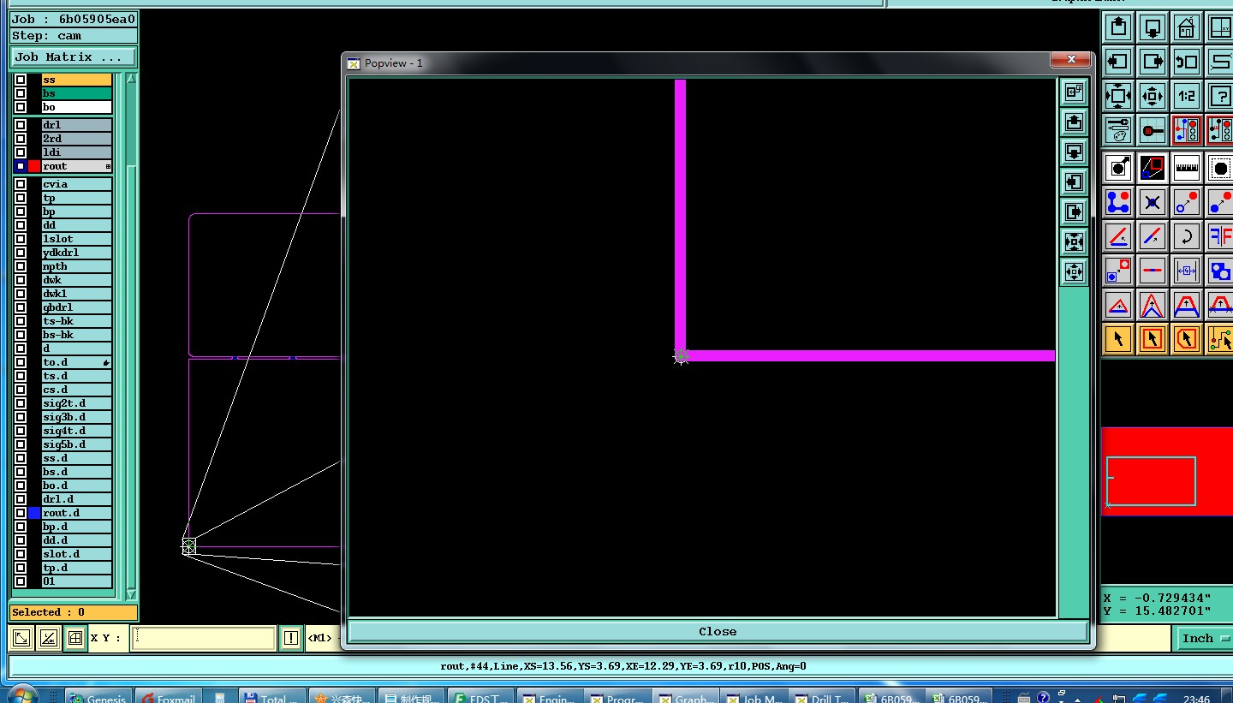Click the blue swatch beside rout.d layer
1233x703 pixels.
pyautogui.click(x=34, y=513)
